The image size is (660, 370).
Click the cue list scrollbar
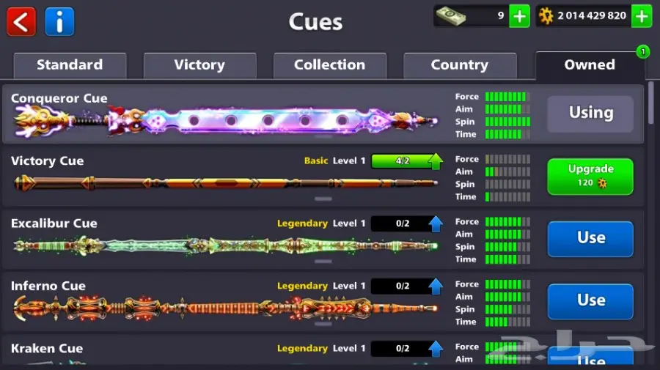click(651, 103)
